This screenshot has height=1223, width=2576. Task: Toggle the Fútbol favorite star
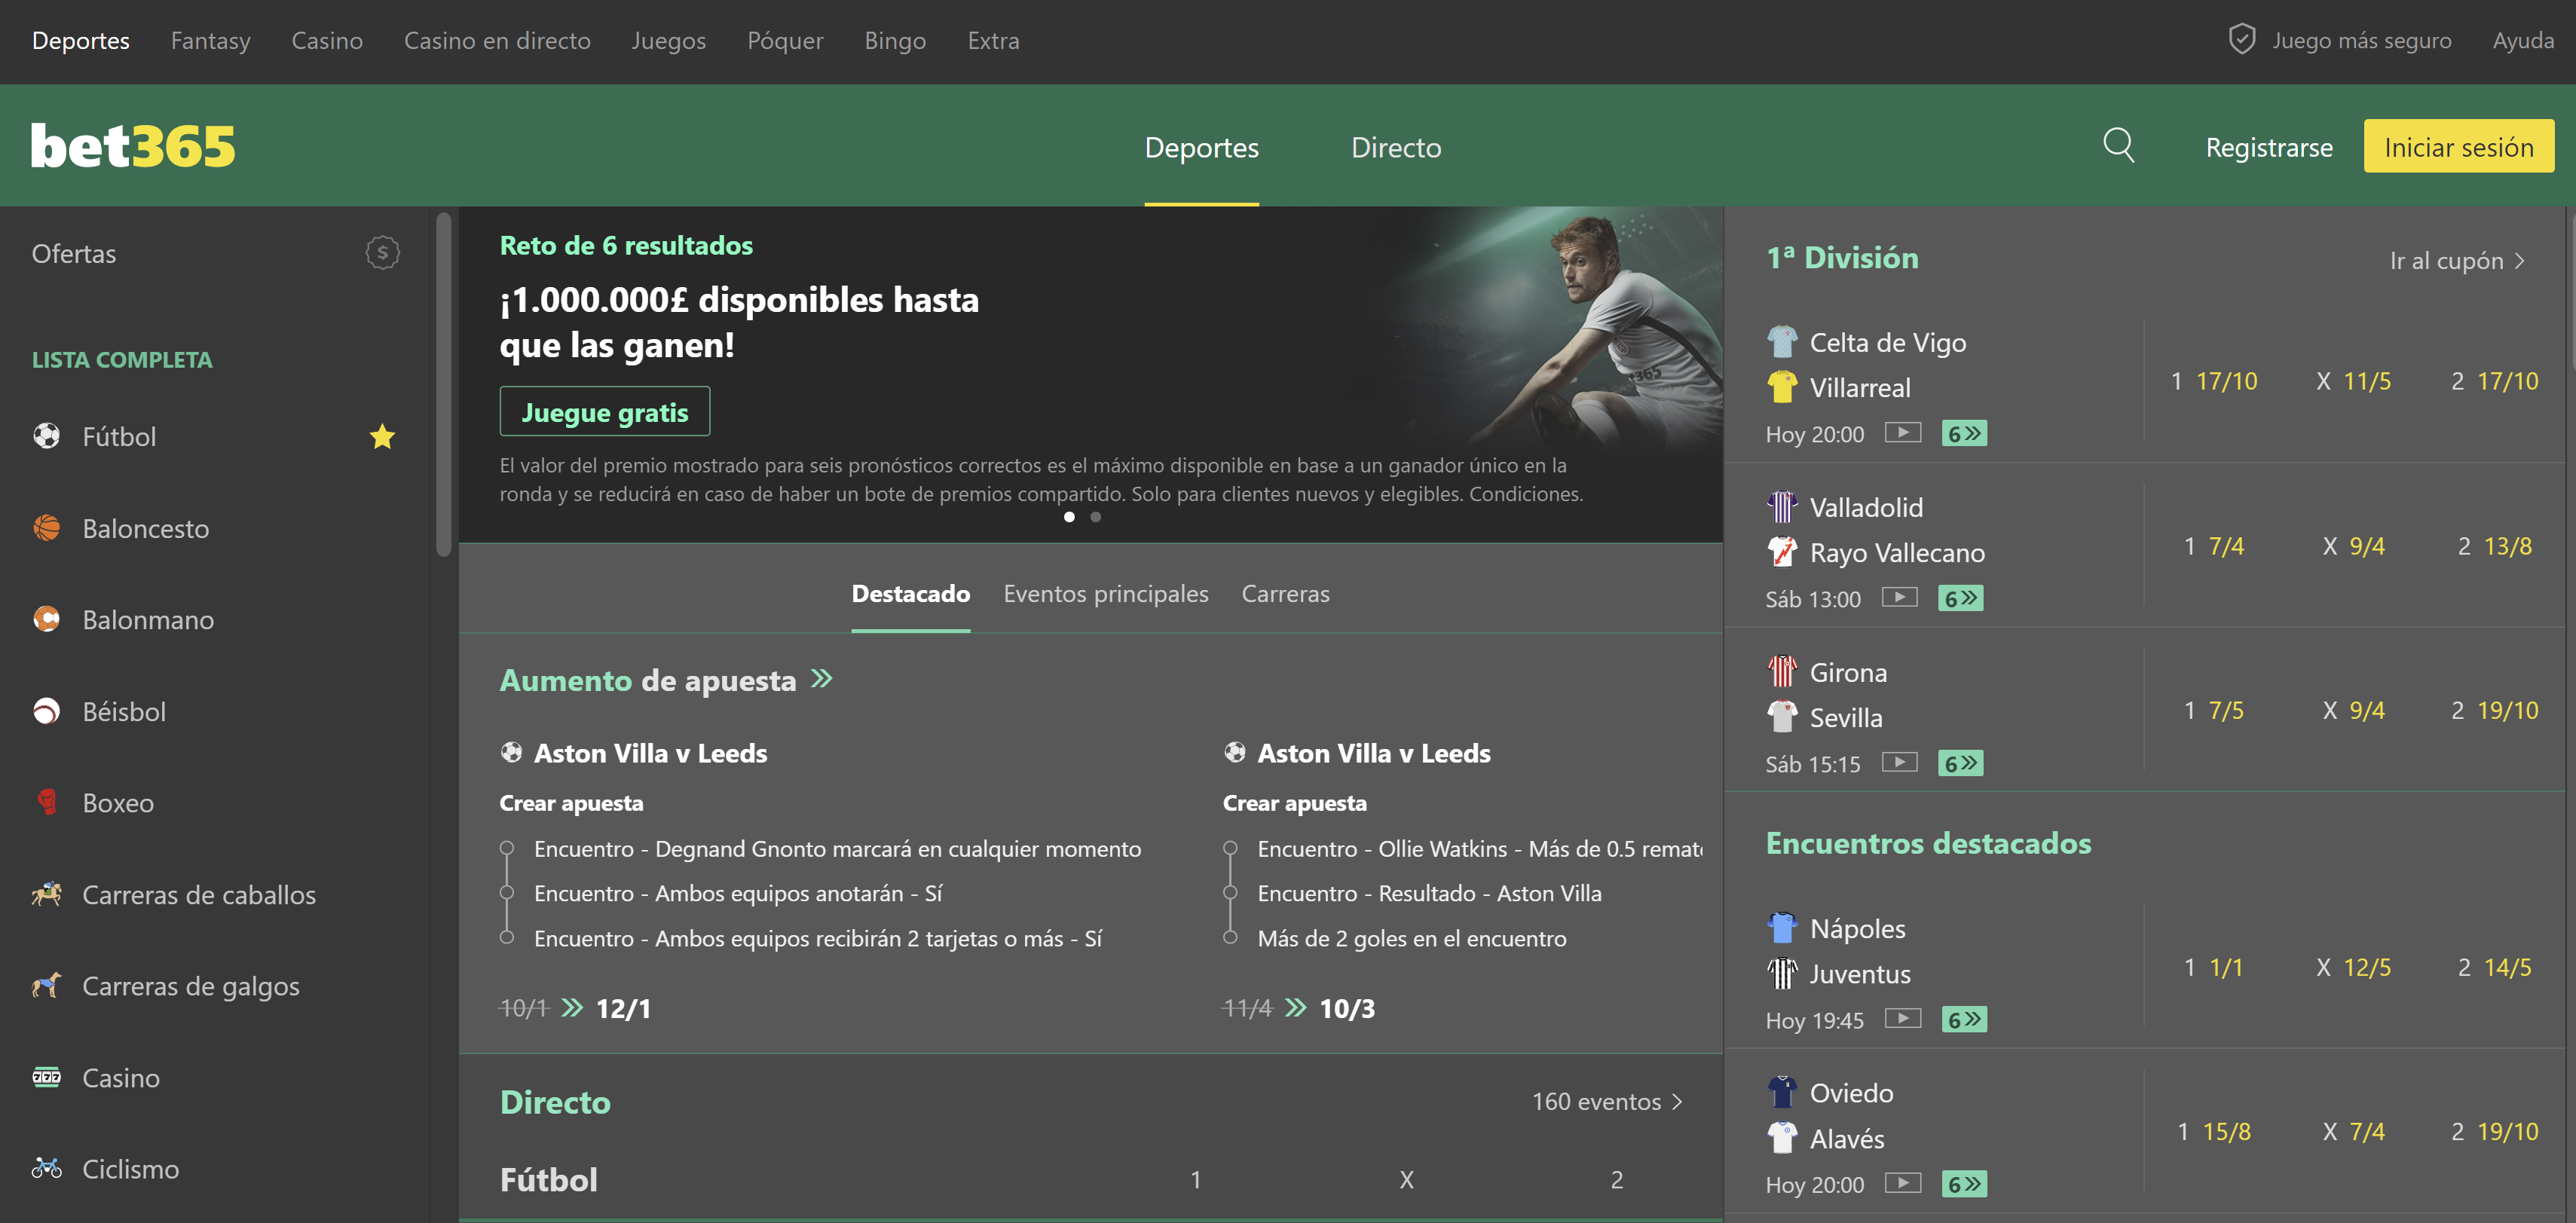[382, 436]
